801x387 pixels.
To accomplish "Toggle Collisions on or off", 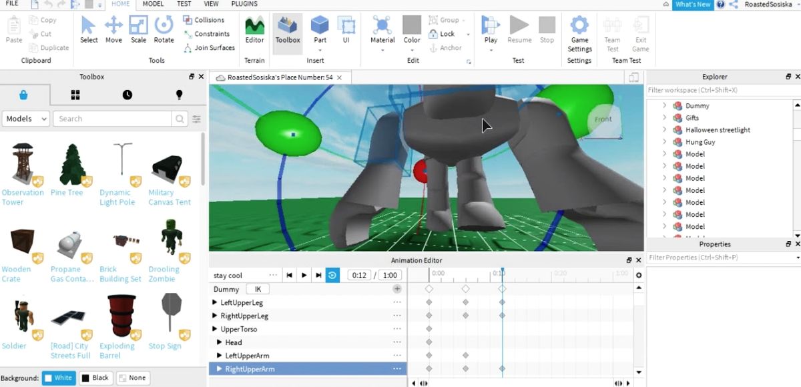I will click(204, 20).
